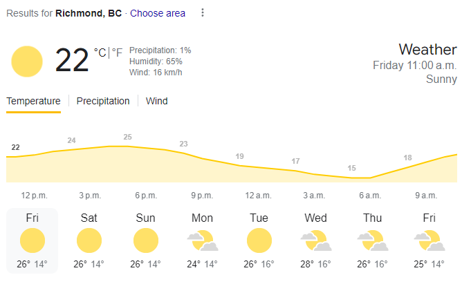This screenshot has width=471, height=284.
Task: Select the first Fri sunny forecast icon
Action: click(33, 240)
